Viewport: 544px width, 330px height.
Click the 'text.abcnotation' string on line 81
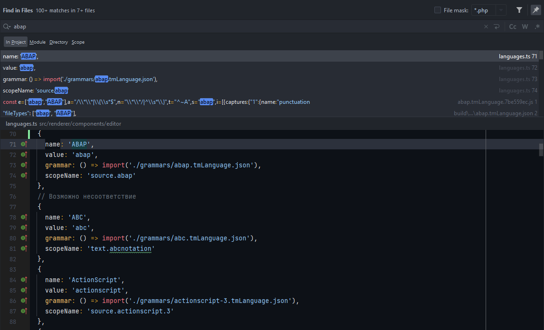121,248
